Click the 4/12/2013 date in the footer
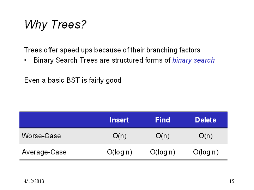Image resolution: width=254 pixels, height=190 pixels. pyautogui.click(x=34, y=181)
